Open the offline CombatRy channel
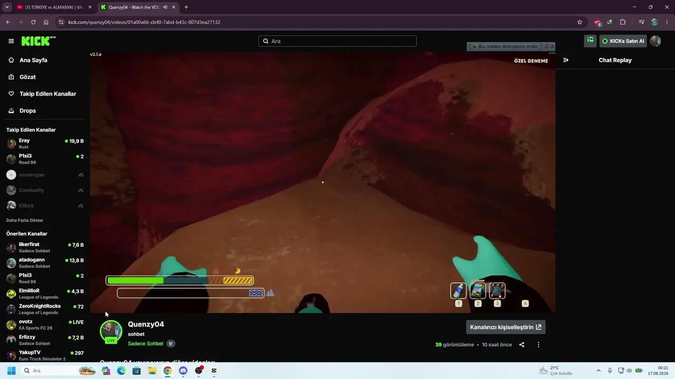Screen dimensions: 675x379 [x=45, y=190]
